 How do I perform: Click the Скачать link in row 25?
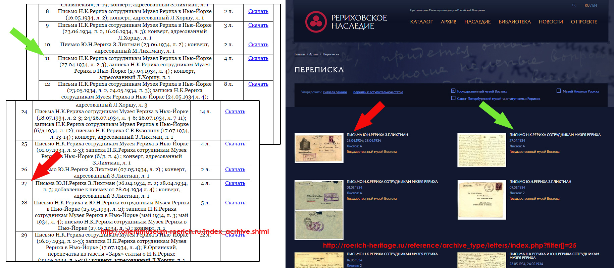[x=235, y=144]
